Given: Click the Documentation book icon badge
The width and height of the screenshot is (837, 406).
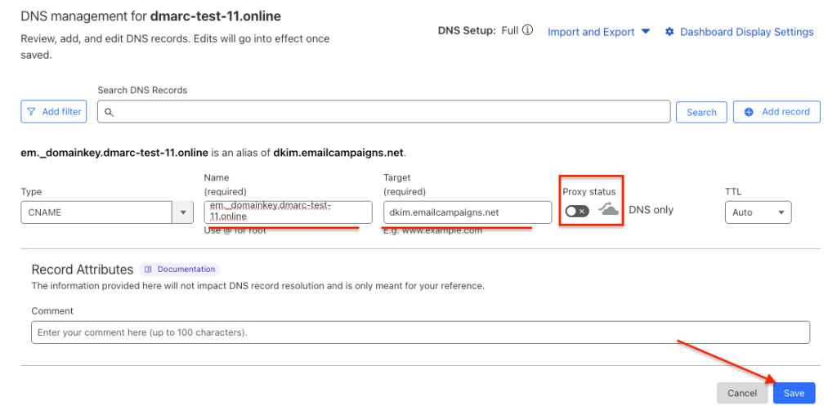Looking at the screenshot, I should pos(148,270).
